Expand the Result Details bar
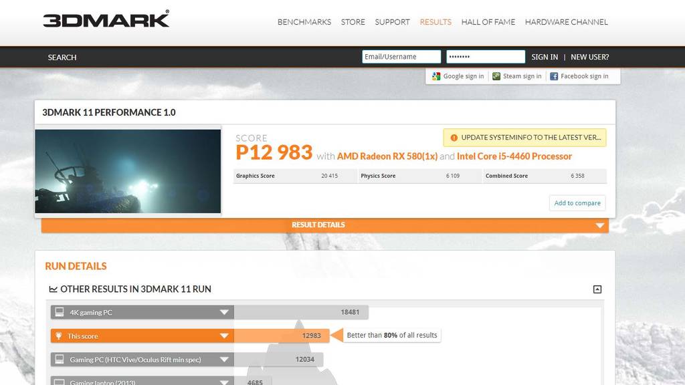 point(325,225)
